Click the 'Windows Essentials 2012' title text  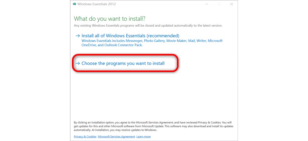coord(97,4)
